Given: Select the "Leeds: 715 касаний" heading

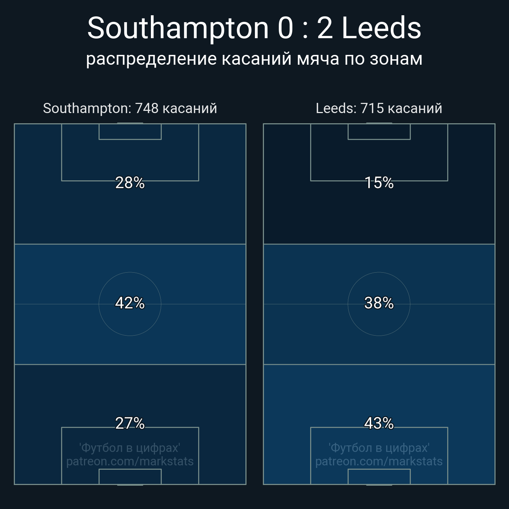Looking at the screenshot, I should (379, 108).
